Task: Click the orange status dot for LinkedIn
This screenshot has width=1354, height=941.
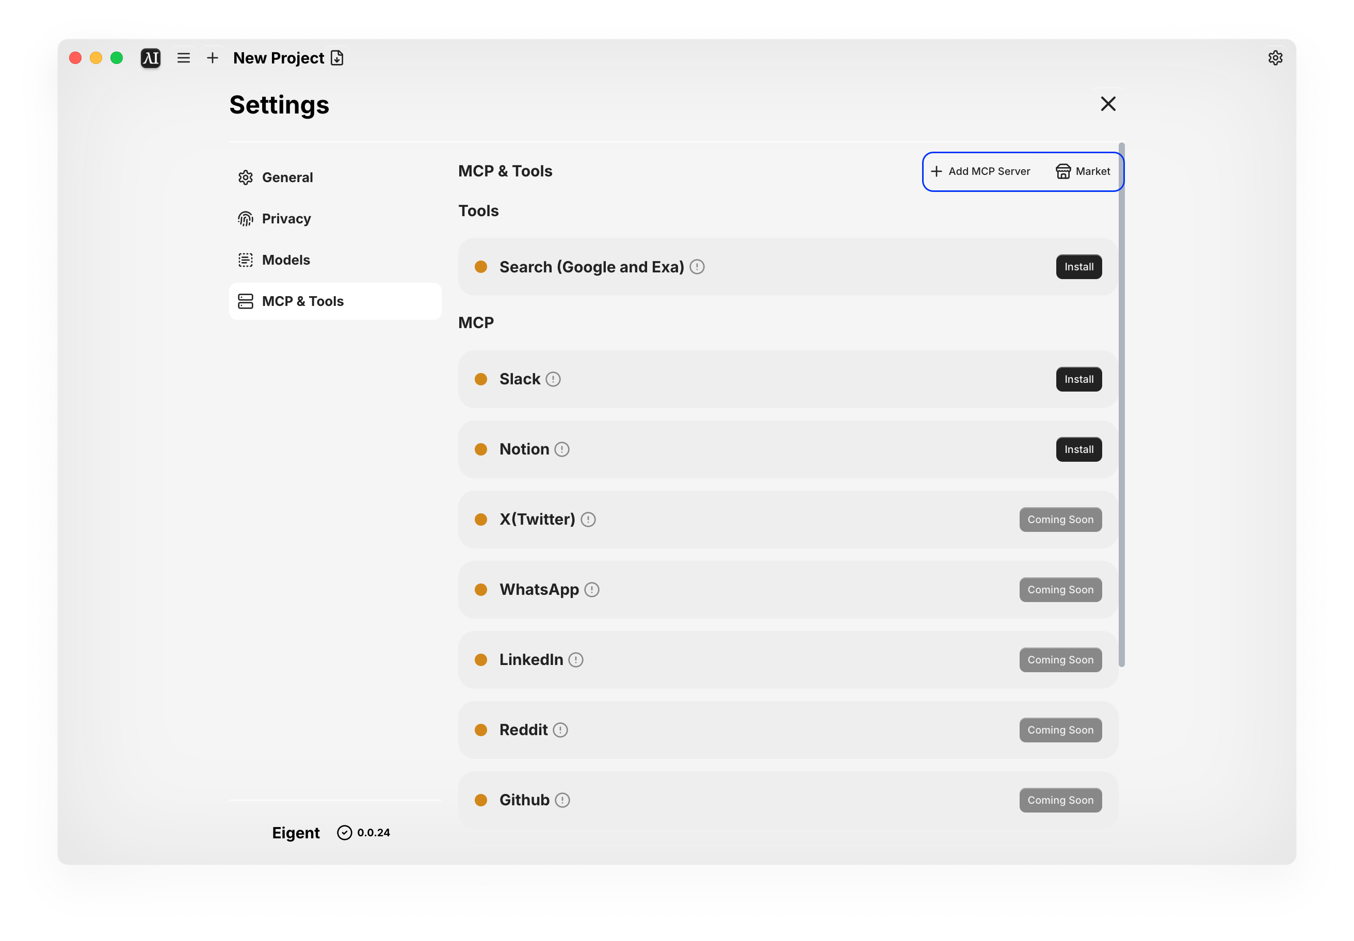Action: coord(480,660)
